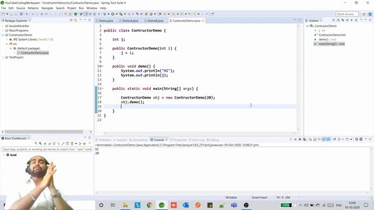The width and height of the screenshot is (374, 210).
Task: Select AccessModifier project in Package Explorer
Action: (x=19, y=26)
